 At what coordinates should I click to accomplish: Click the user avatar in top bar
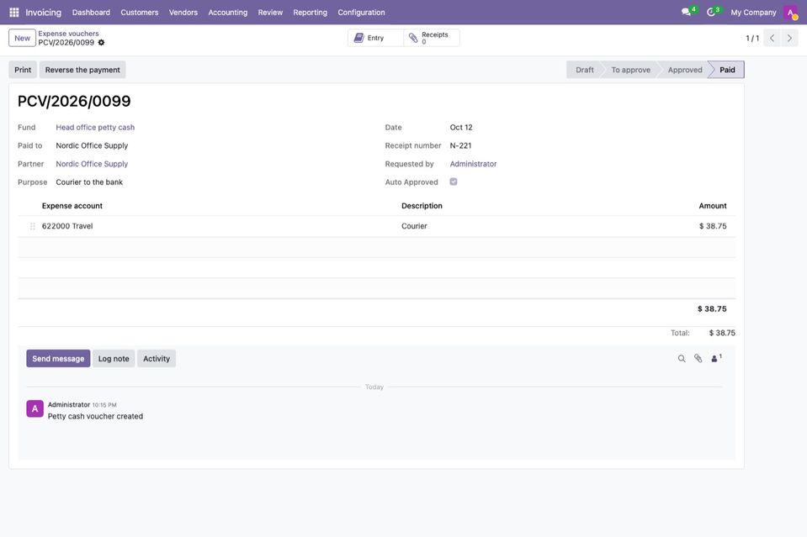790,13
